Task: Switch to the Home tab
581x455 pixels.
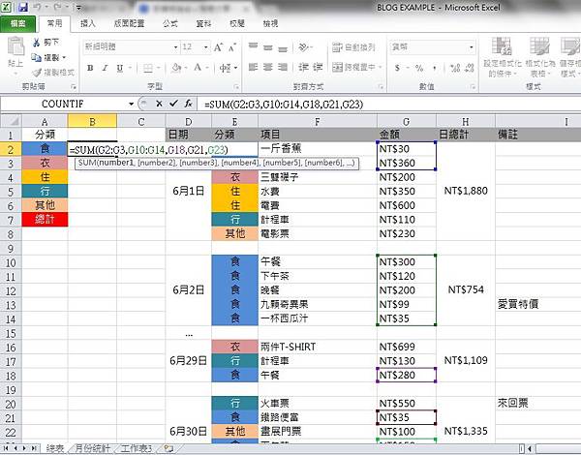Action: [x=55, y=23]
